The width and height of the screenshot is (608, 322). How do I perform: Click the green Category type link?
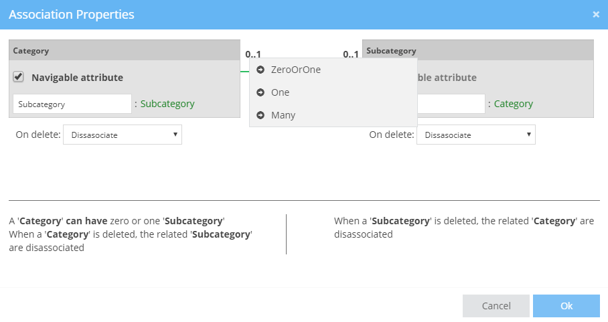(513, 104)
